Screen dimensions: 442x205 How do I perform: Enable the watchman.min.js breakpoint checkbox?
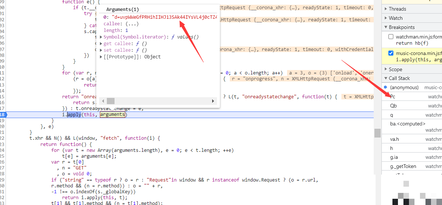click(391, 37)
